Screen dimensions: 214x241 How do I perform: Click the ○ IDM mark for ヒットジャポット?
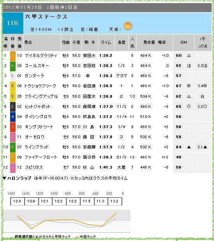tap(189, 107)
